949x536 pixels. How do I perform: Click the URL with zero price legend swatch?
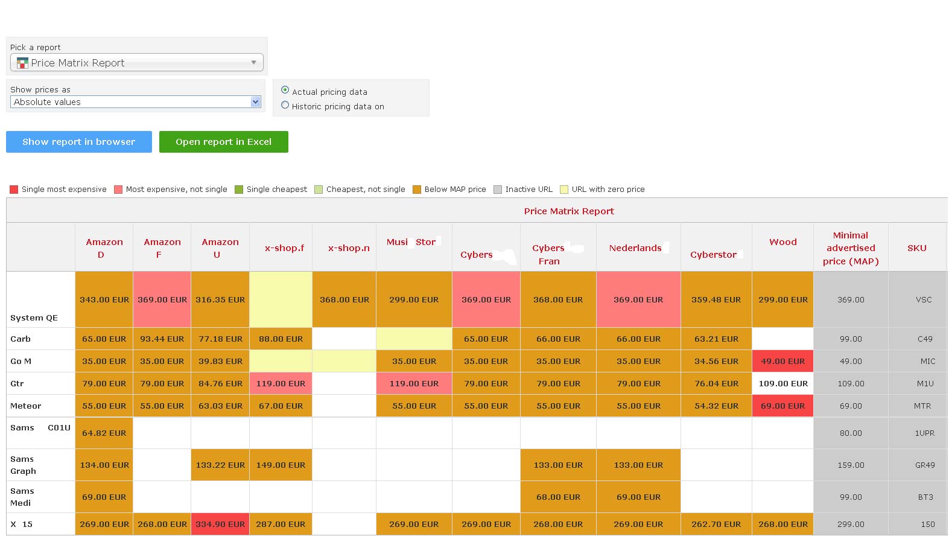coord(564,190)
